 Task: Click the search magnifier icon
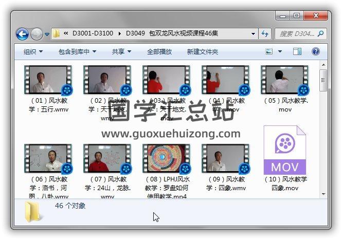(x=320, y=34)
